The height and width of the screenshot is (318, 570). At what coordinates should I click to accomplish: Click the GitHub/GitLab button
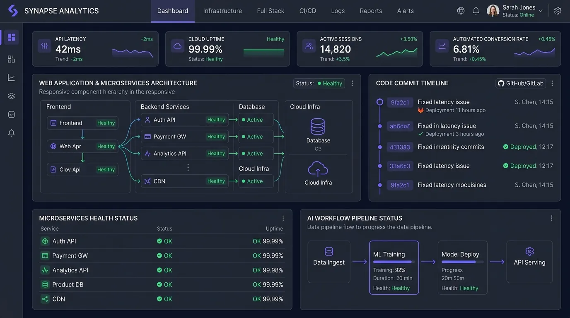point(521,83)
